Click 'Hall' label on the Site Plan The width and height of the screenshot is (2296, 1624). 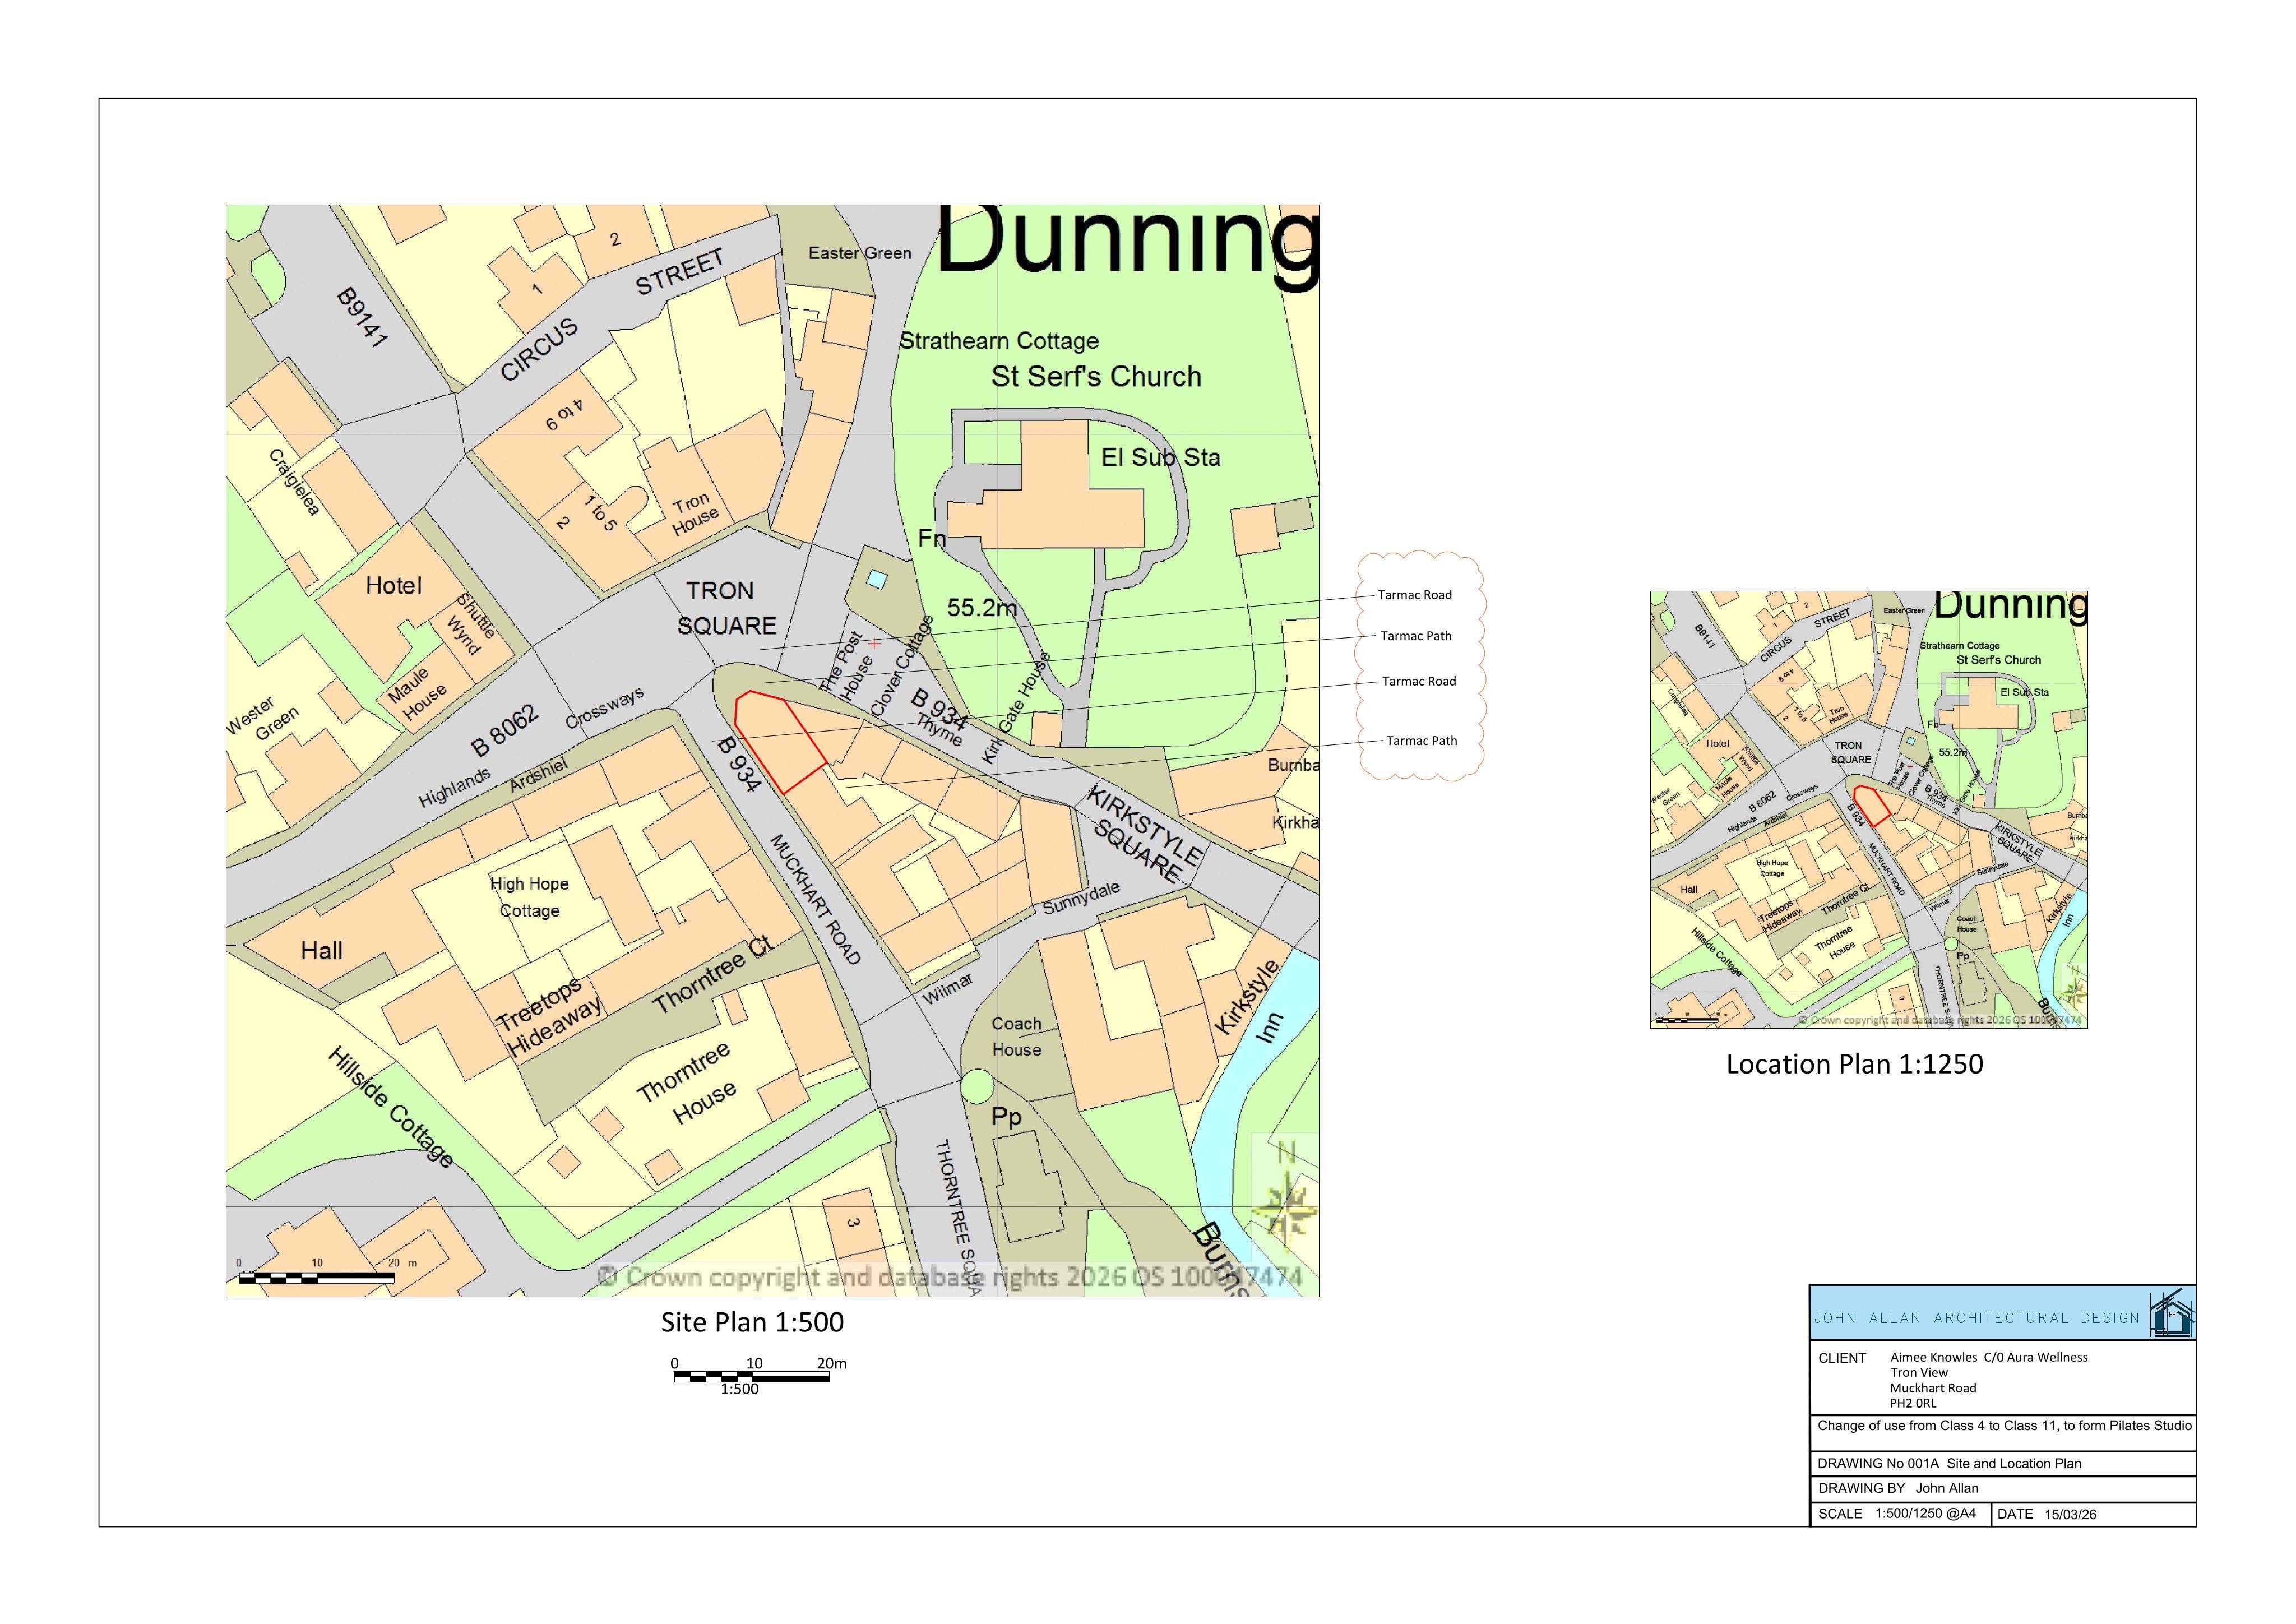(322, 951)
